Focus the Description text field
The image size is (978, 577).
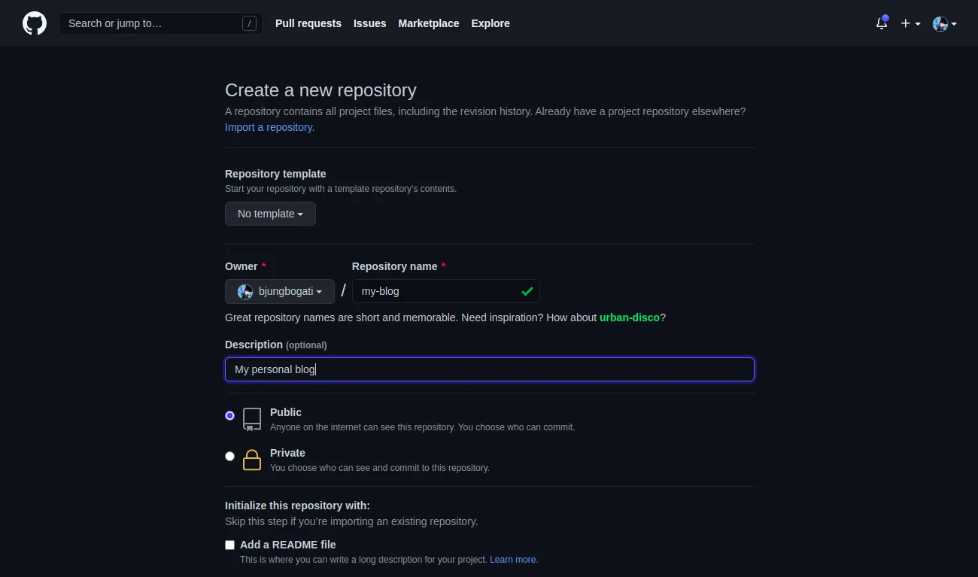[x=489, y=369]
